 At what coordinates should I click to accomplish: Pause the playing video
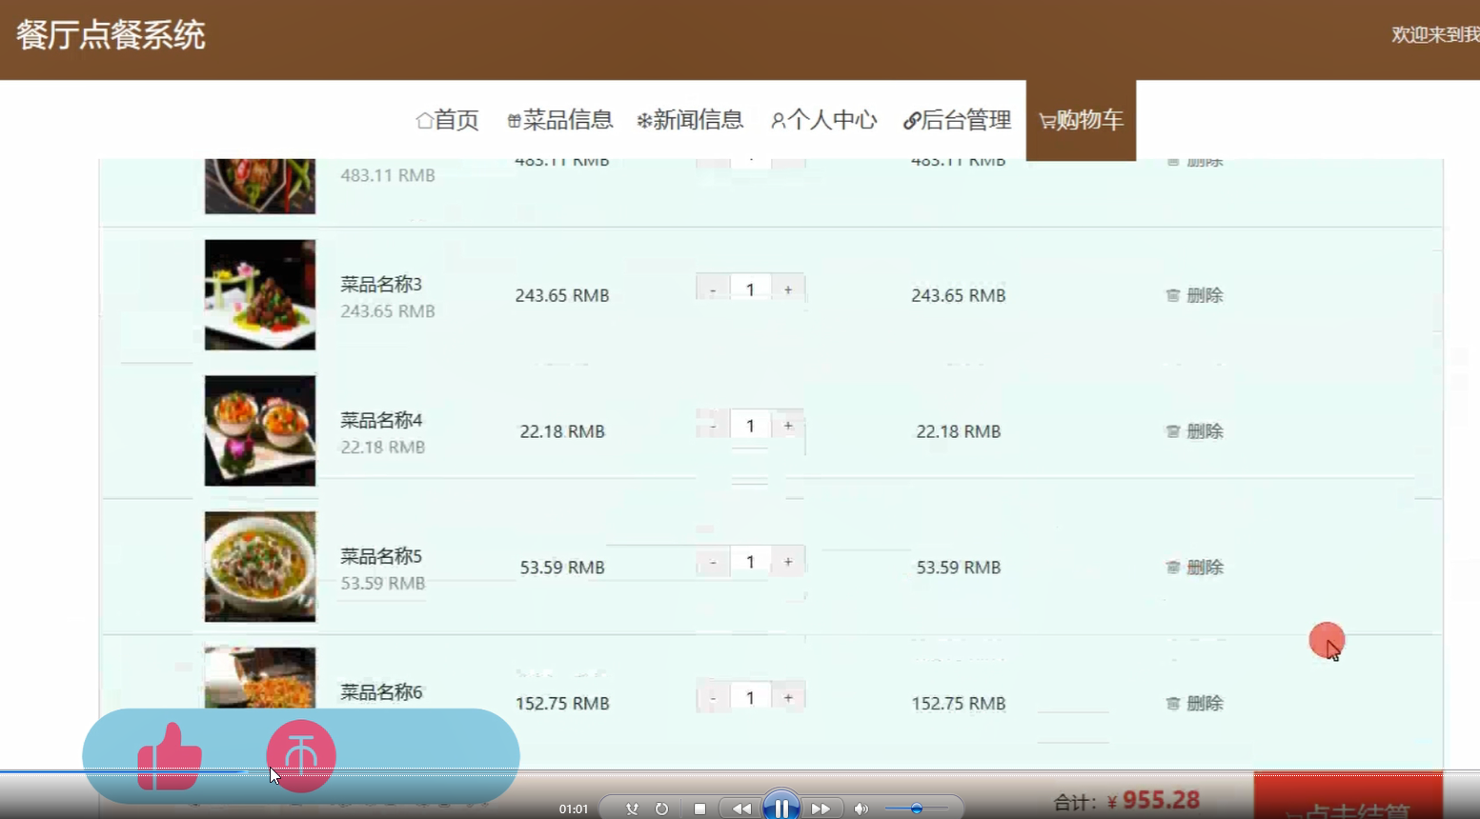(x=781, y=807)
